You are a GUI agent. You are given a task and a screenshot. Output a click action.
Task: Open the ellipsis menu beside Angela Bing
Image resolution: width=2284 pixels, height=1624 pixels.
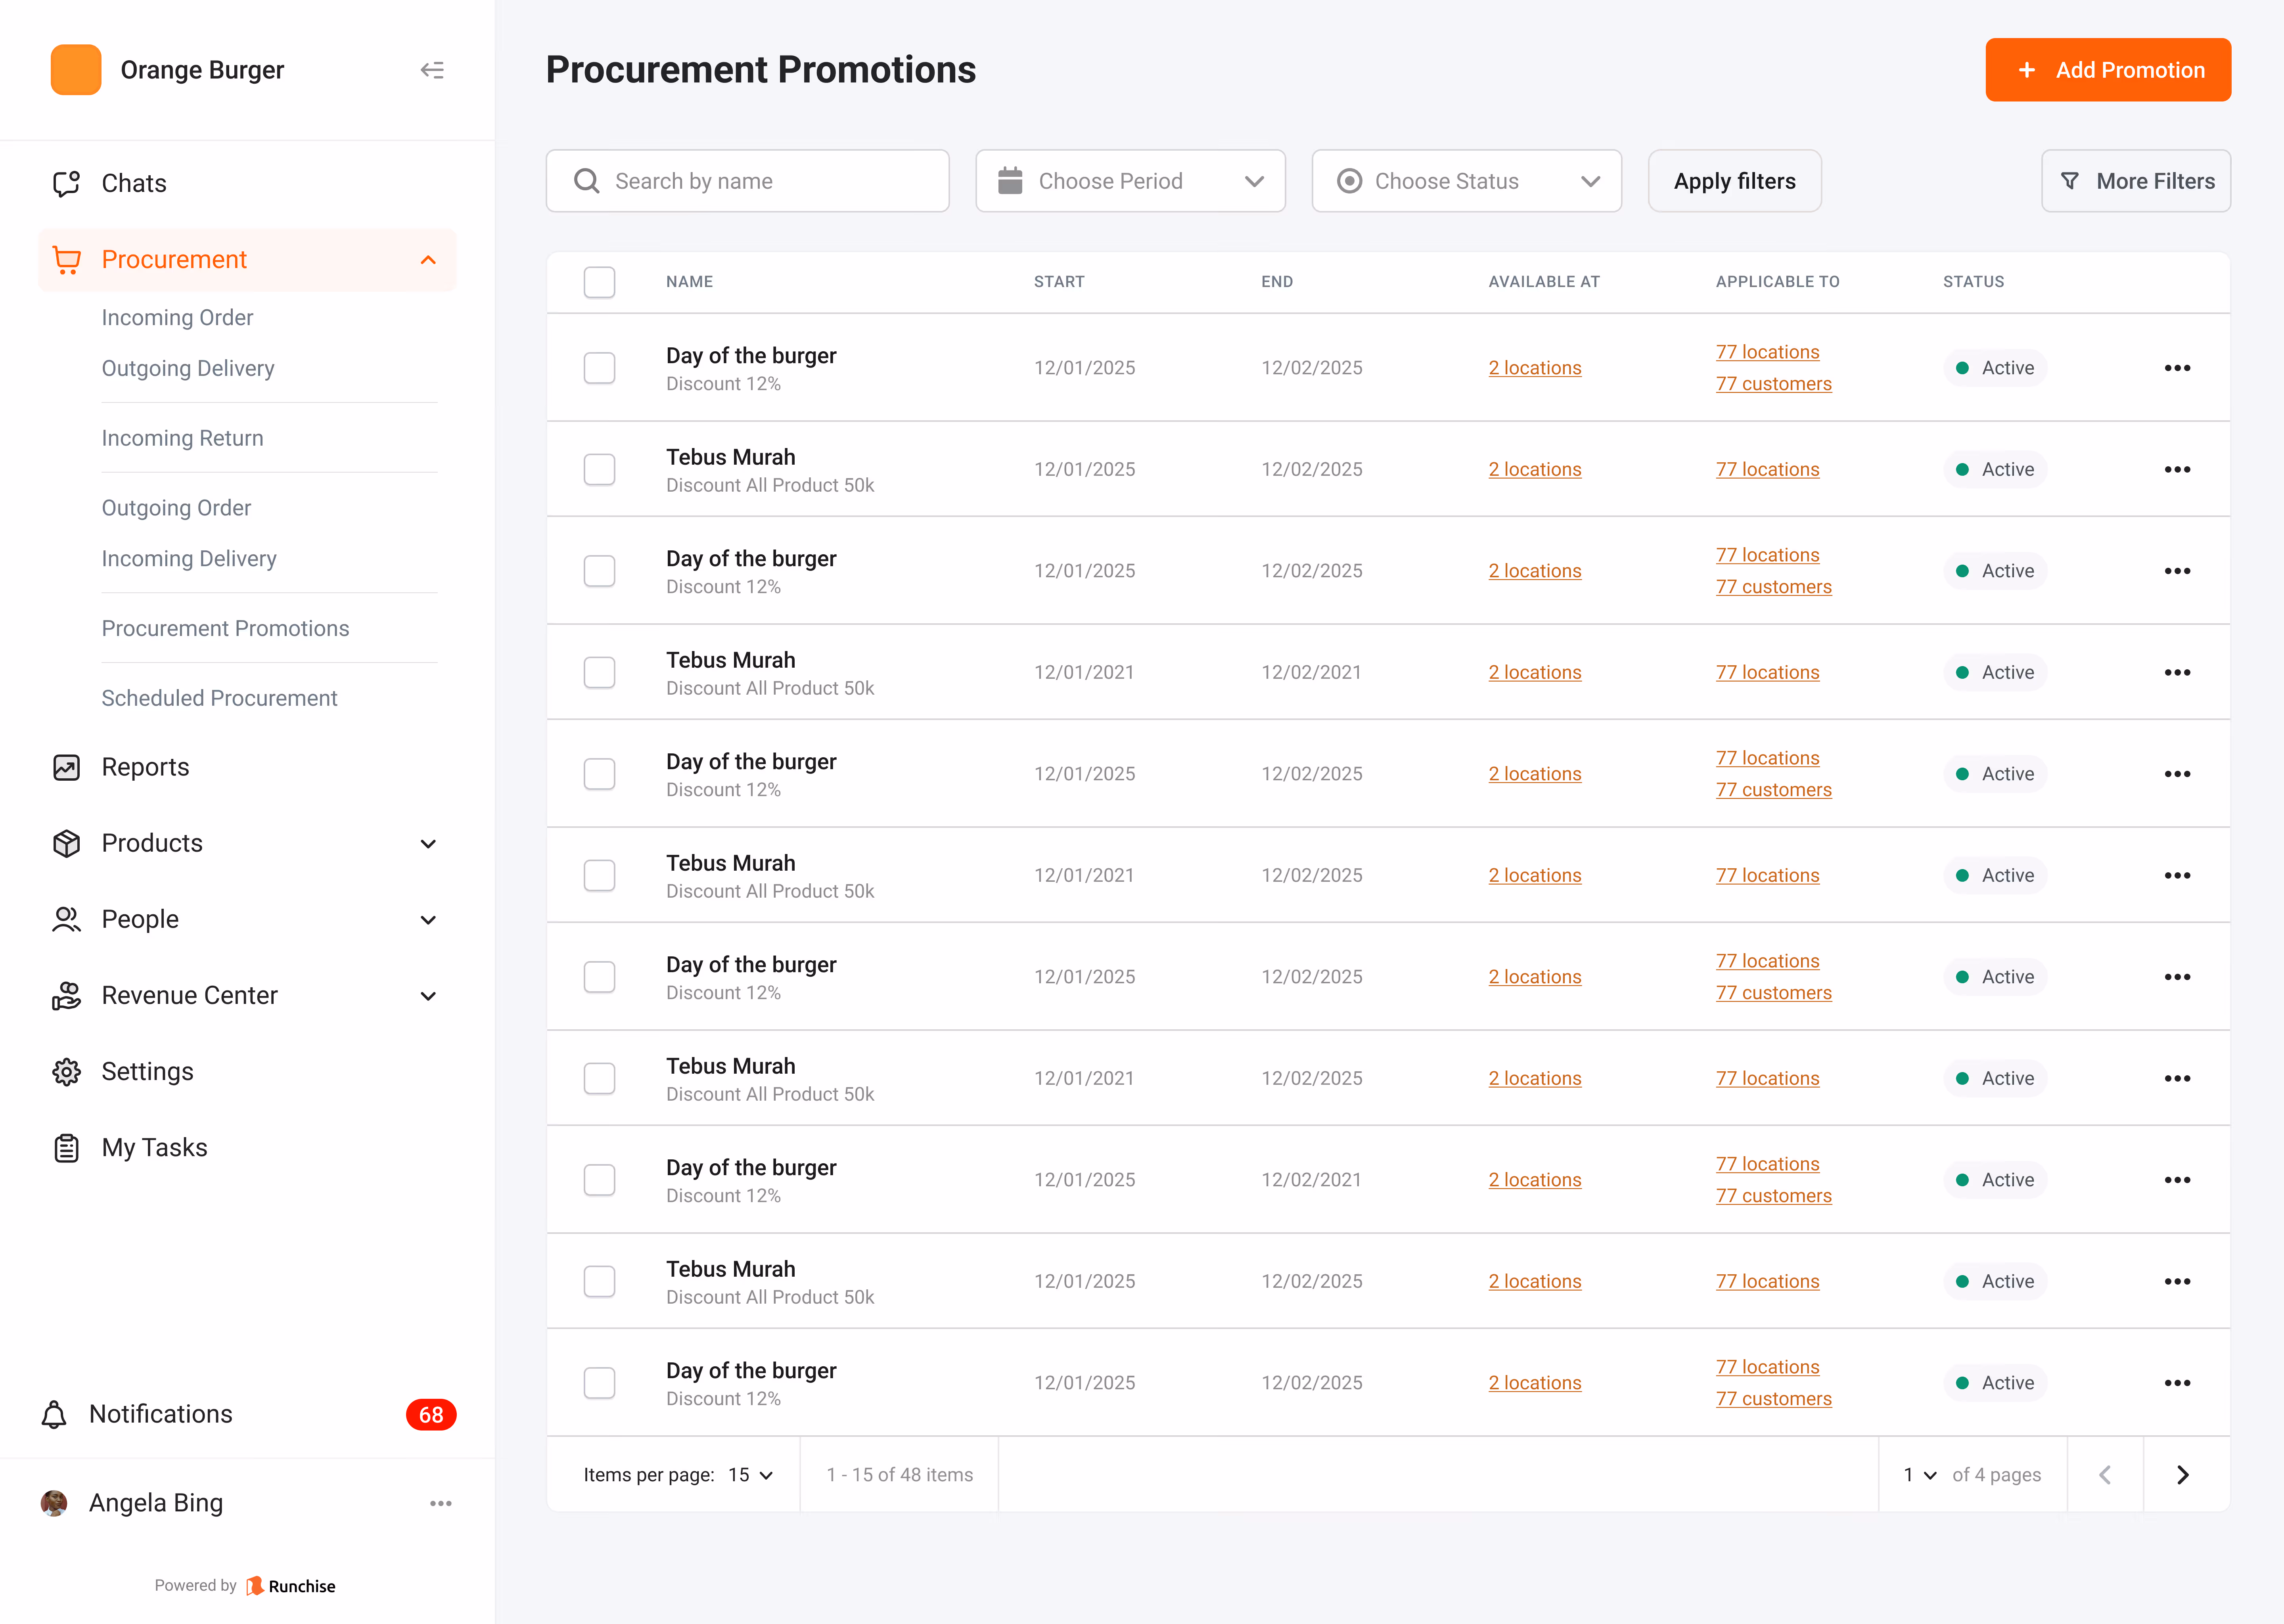[441, 1503]
